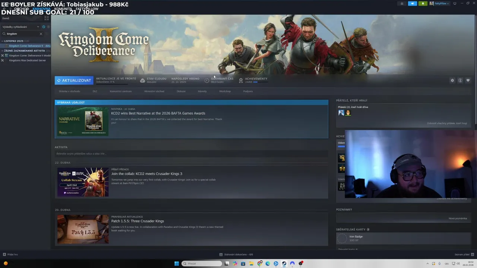
Task: Click the blue AKTUALIZOVAT button
Action: pos(74,80)
